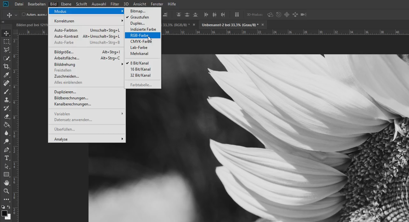Select the Clone Stamp tool
409x222 pixels.
(6, 100)
